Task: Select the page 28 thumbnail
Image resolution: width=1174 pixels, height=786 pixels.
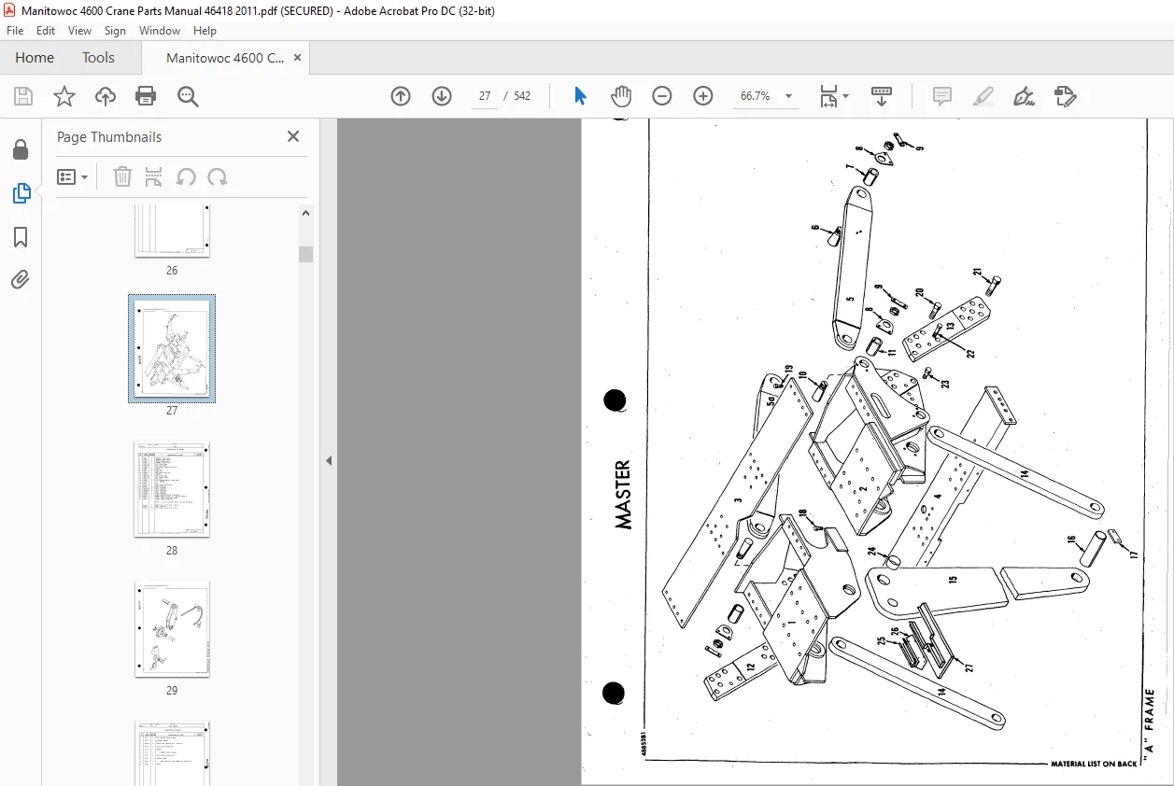Action: [172, 489]
